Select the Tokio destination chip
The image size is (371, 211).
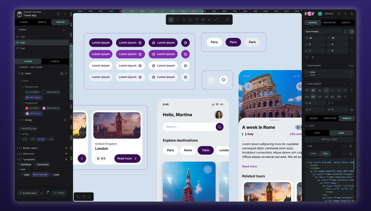(x=206, y=150)
